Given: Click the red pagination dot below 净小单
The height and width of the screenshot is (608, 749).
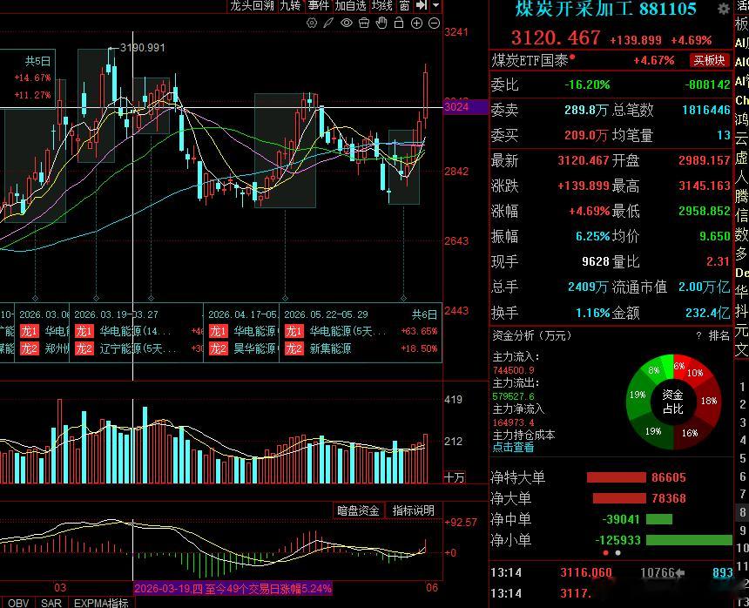Looking at the screenshot, I should click(x=605, y=552).
